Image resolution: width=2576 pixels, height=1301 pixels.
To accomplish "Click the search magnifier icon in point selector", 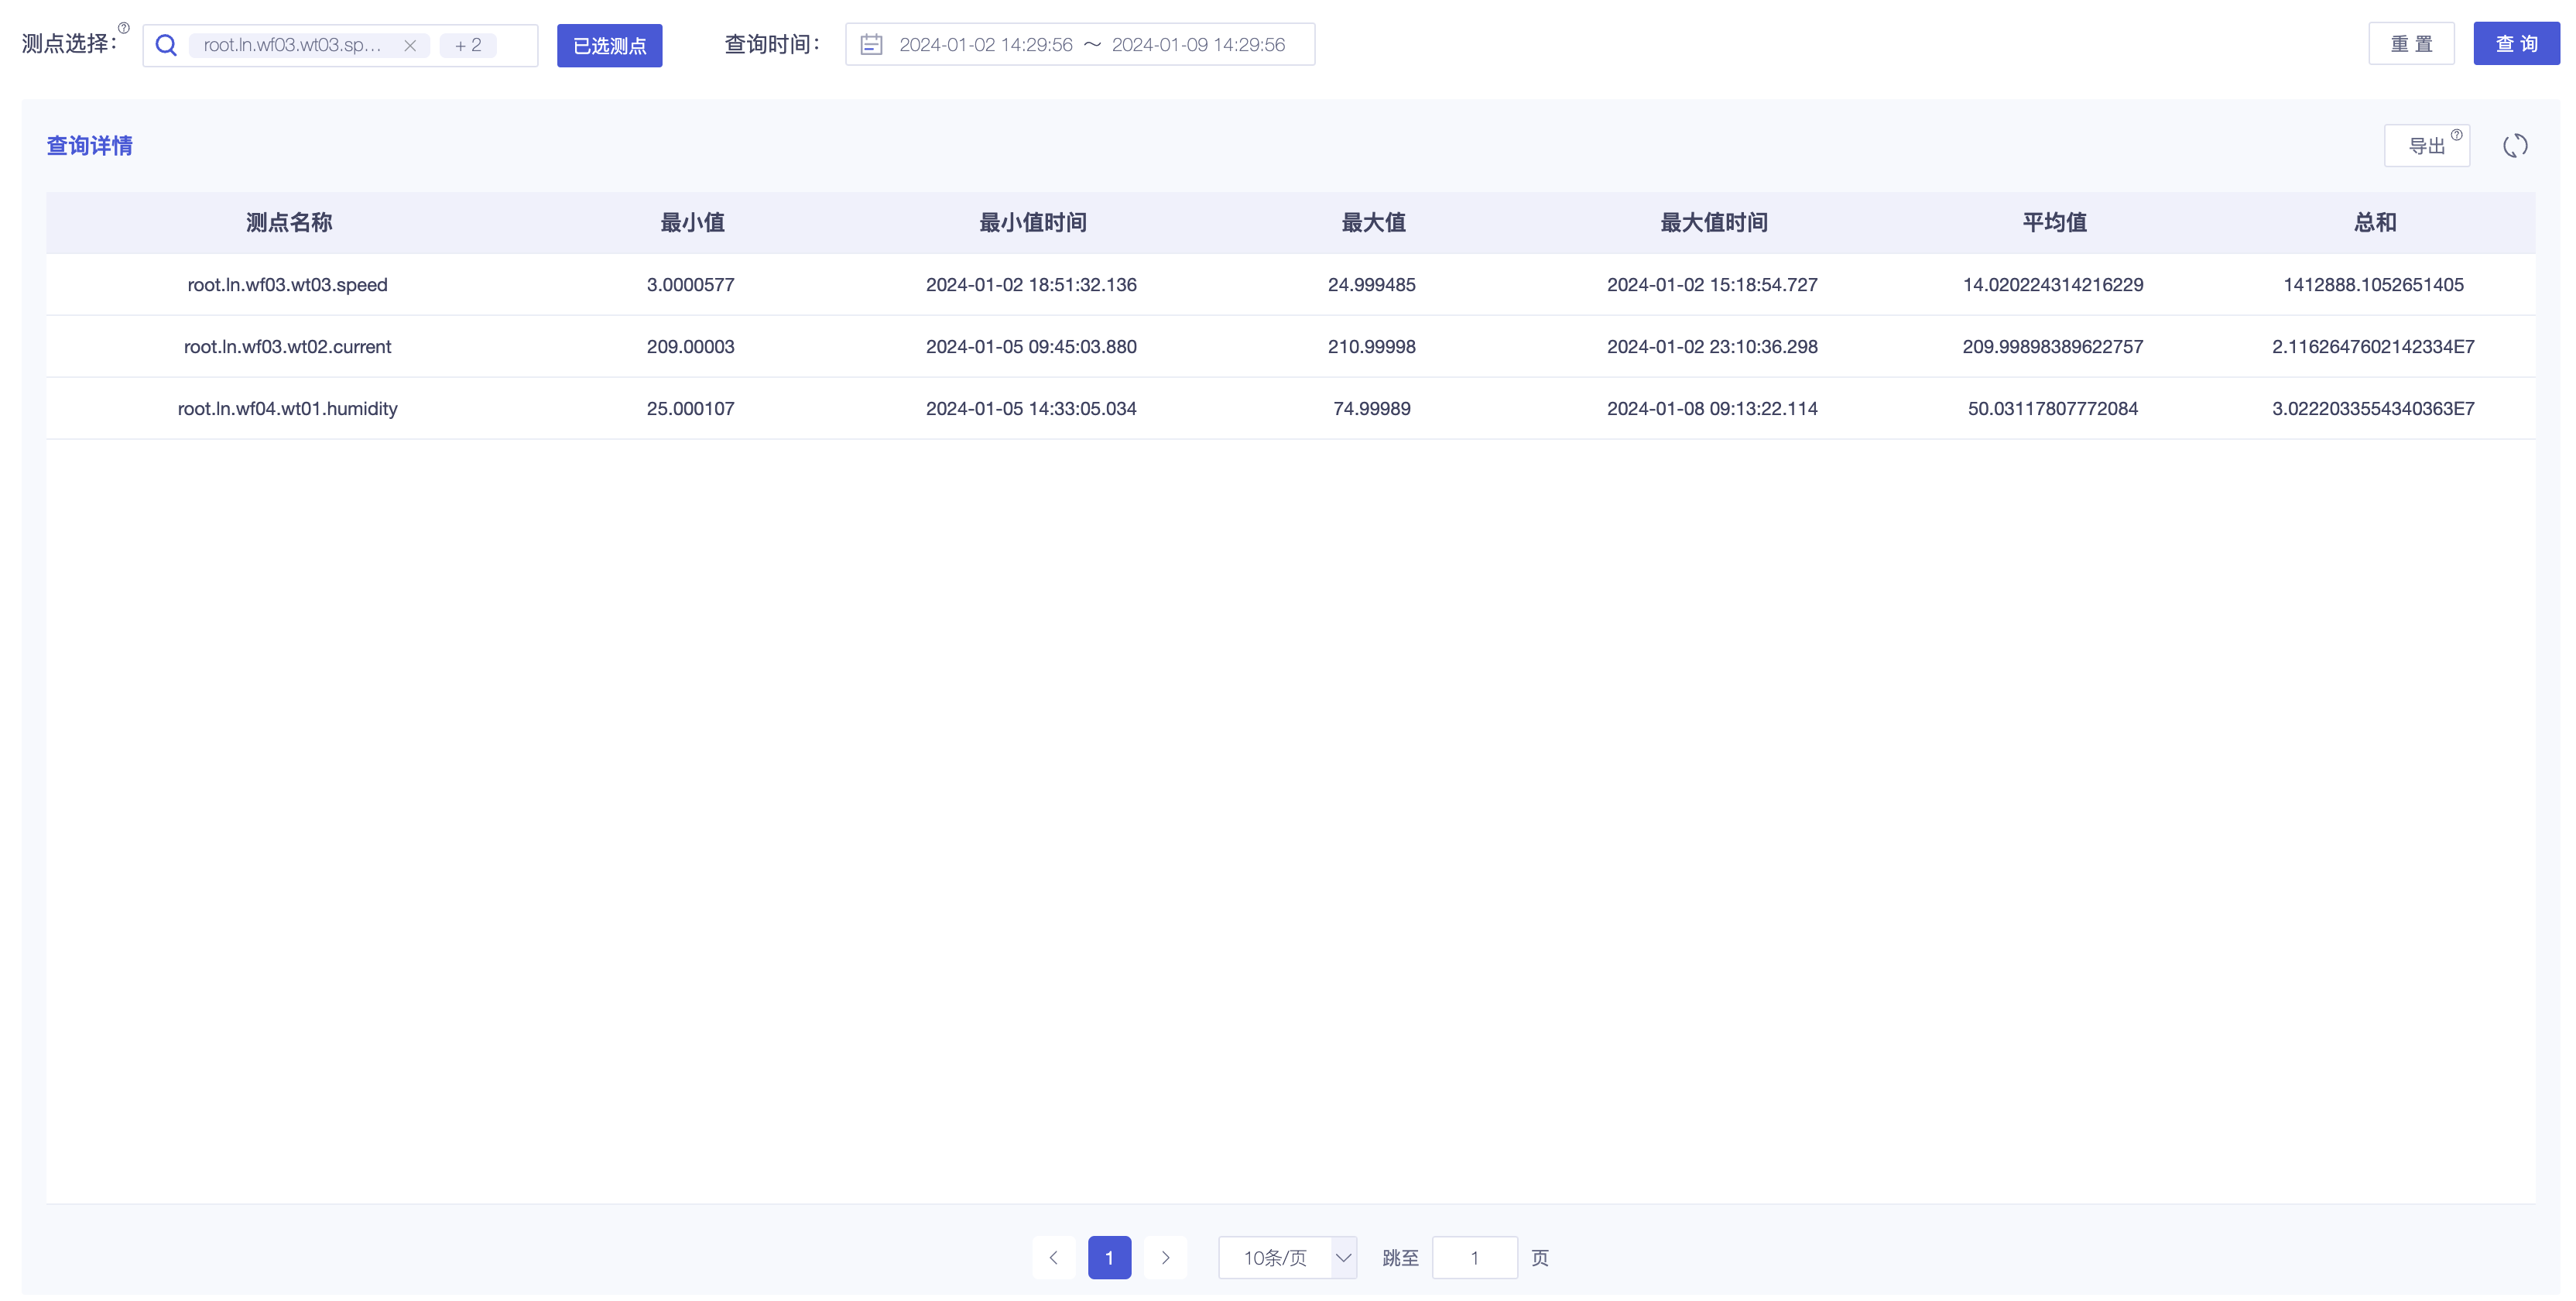I will (166, 45).
